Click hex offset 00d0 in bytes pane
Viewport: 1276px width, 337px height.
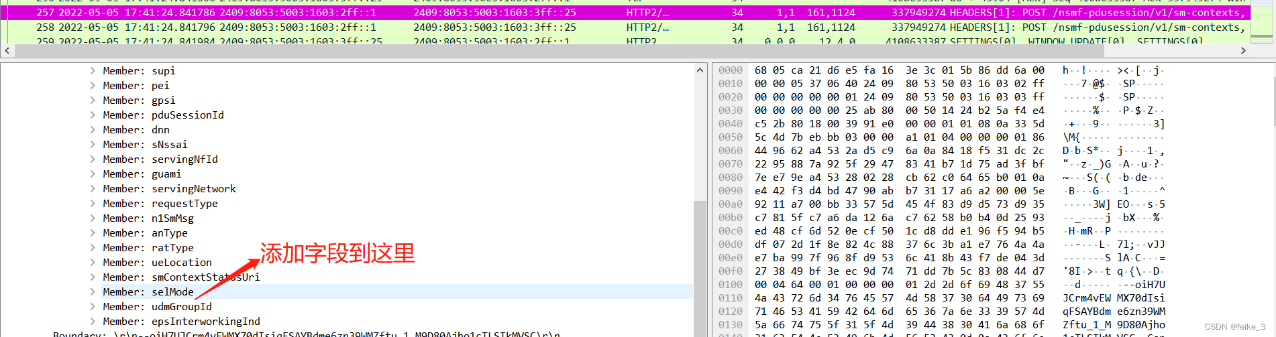[731, 244]
